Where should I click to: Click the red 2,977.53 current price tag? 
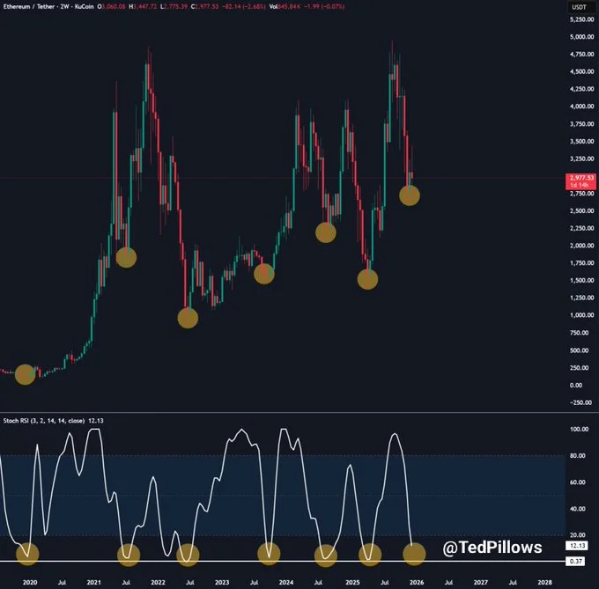tap(581, 181)
